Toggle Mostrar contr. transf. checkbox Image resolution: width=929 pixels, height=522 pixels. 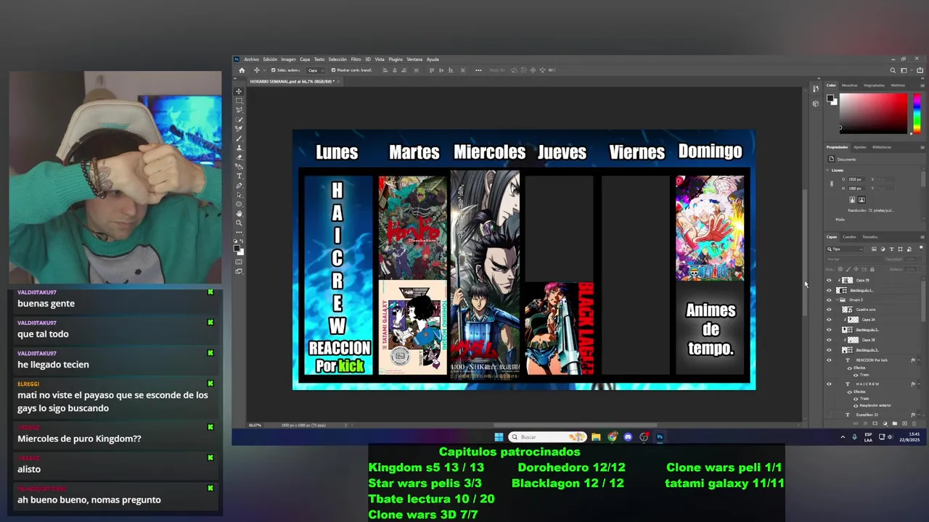tap(333, 70)
